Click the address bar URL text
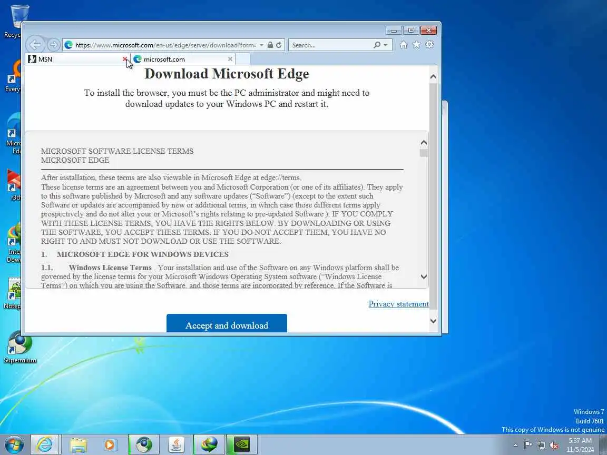The image size is (607, 455). [165, 45]
